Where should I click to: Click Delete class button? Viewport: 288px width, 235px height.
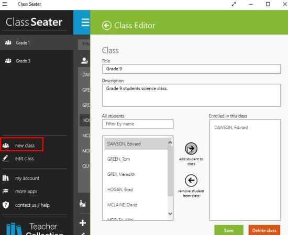pos(264,230)
